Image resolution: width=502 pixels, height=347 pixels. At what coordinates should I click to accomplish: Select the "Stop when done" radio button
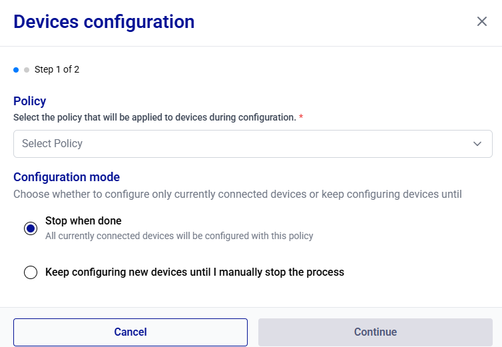31,228
